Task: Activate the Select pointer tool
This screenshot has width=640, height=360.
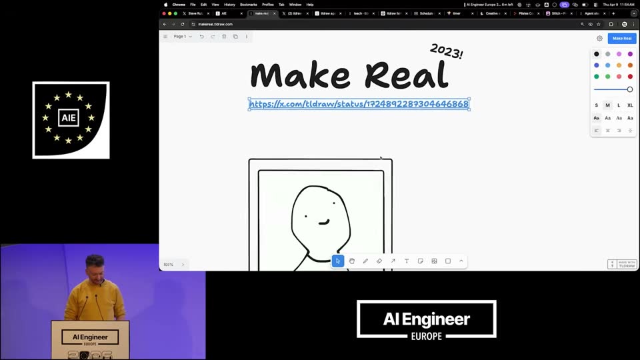Action: (x=338, y=261)
